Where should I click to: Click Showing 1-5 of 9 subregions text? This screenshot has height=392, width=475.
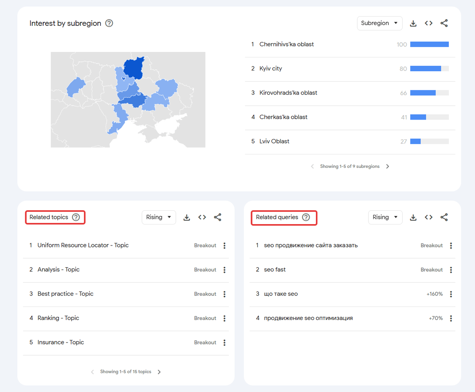click(x=350, y=166)
